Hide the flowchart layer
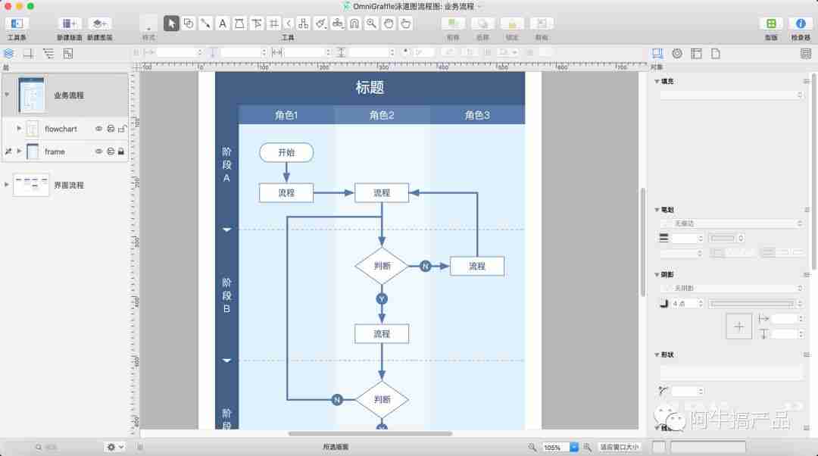 (98, 129)
